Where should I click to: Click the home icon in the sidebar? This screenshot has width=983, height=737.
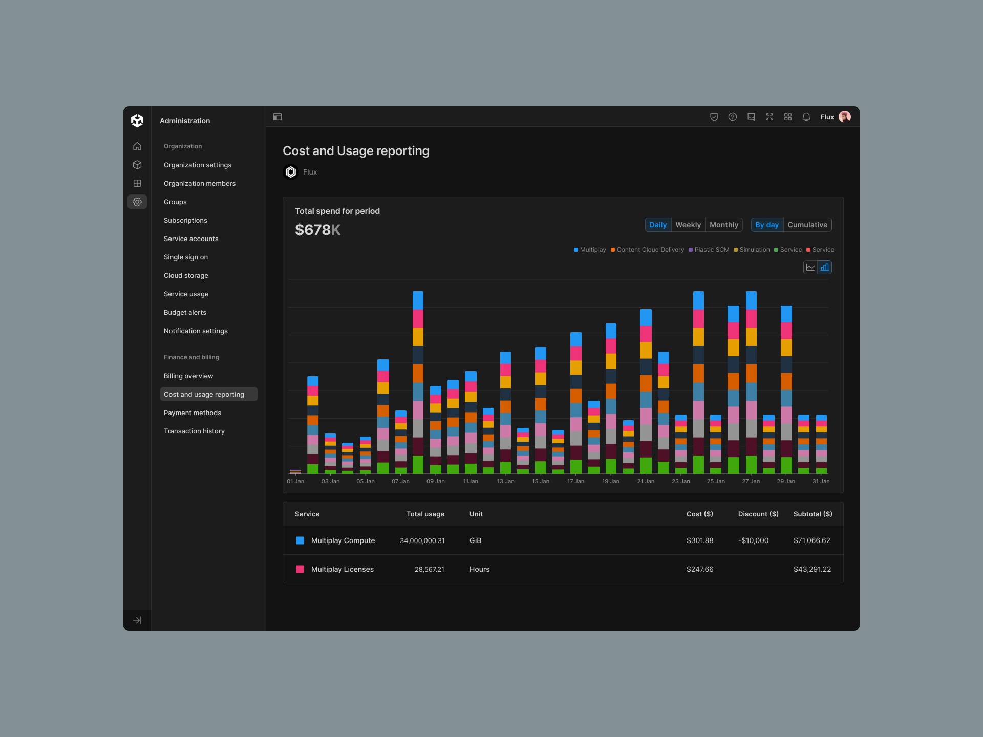pyautogui.click(x=137, y=146)
